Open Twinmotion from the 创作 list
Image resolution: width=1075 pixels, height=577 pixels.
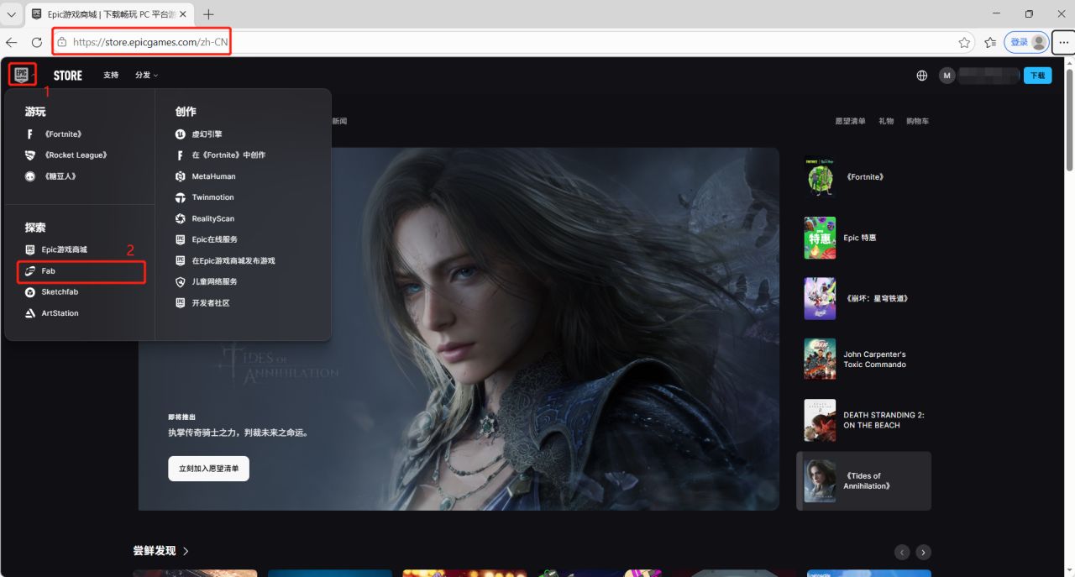(x=205, y=197)
